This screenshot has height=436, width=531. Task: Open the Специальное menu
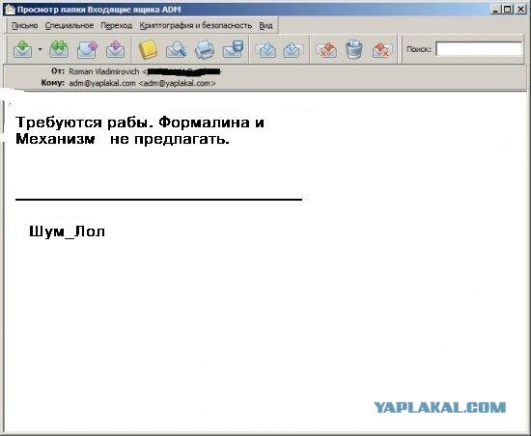tap(70, 26)
